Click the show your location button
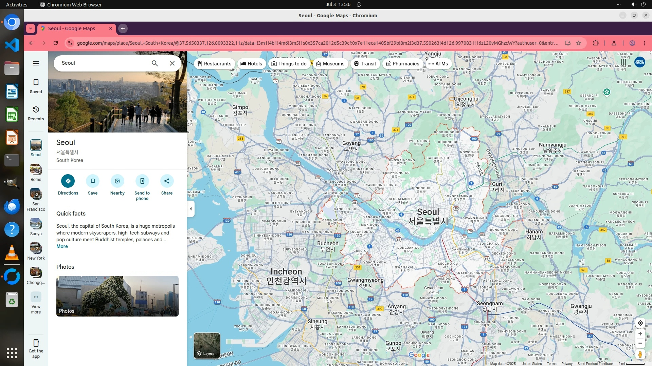The image size is (652, 366). click(640, 323)
